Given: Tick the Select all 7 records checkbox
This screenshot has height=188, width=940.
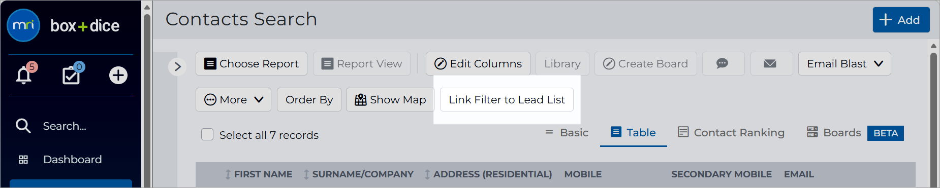Looking at the screenshot, I should (x=207, y=134).
